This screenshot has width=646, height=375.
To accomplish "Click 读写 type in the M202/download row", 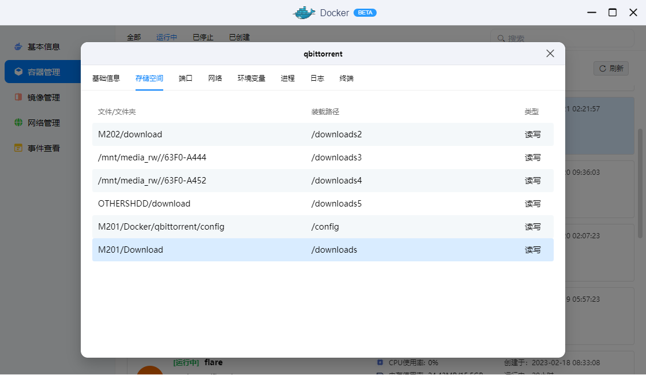I will click(532, 134).
